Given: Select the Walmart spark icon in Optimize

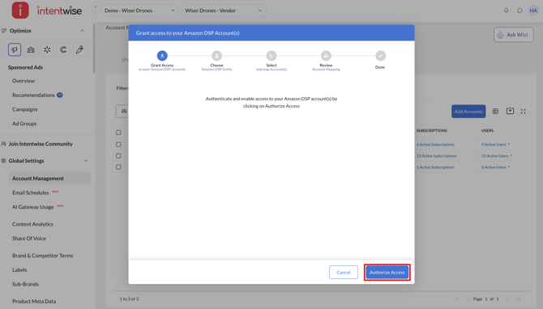Looking at the screenshot, I should pos(47,49).
